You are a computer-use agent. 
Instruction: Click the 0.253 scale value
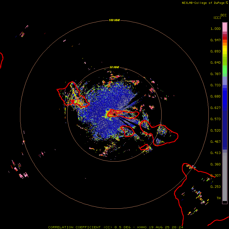click(216, 187)
